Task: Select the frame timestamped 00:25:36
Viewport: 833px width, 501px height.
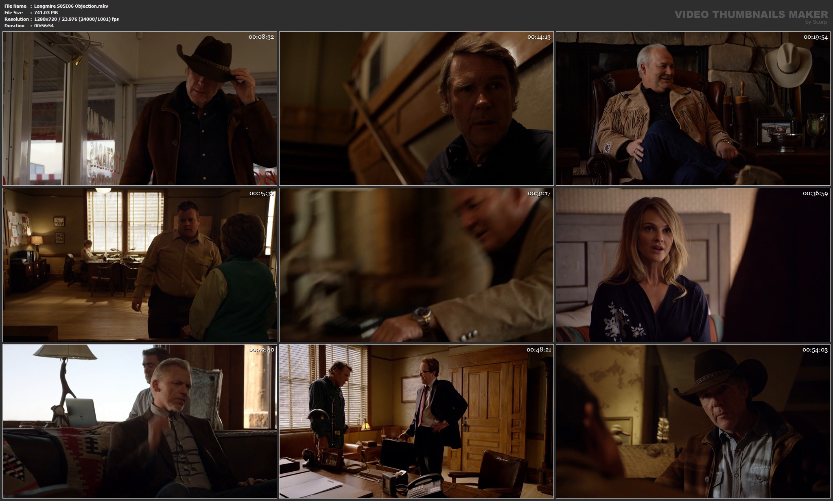Action: tap(140, 265)
